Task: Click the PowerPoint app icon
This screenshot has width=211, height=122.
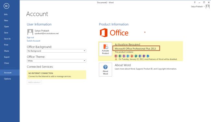Action: [x=132, y=56]
